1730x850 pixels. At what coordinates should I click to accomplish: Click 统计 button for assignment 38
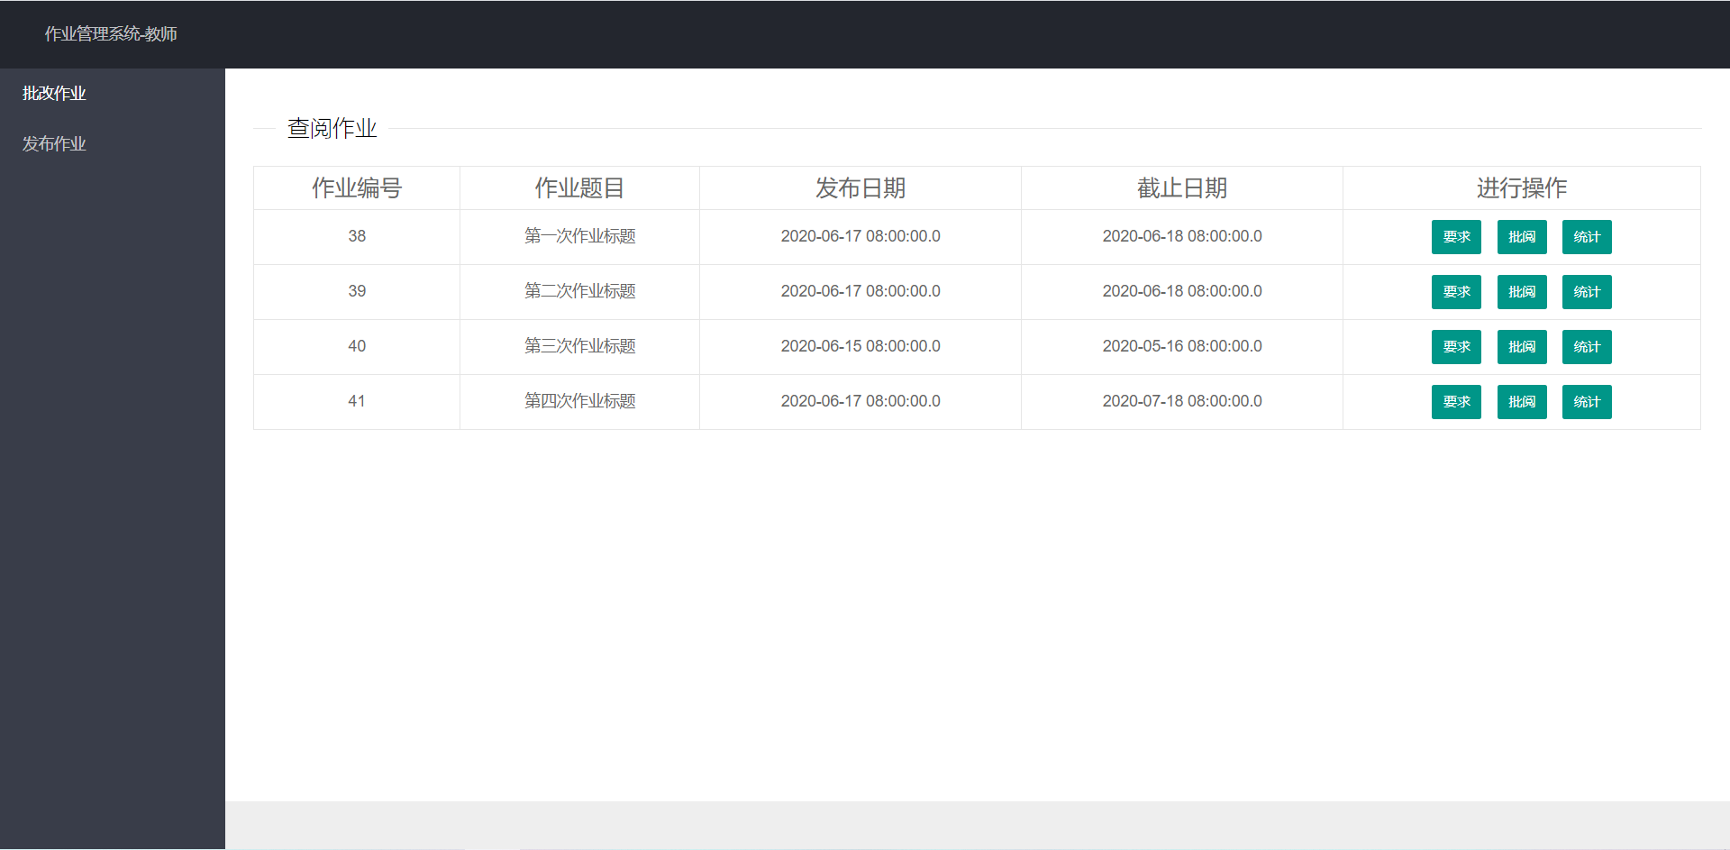point(1587,237)
